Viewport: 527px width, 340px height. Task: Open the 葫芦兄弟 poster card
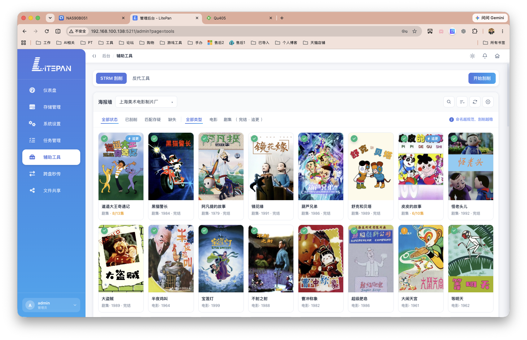tap(321, 176)
